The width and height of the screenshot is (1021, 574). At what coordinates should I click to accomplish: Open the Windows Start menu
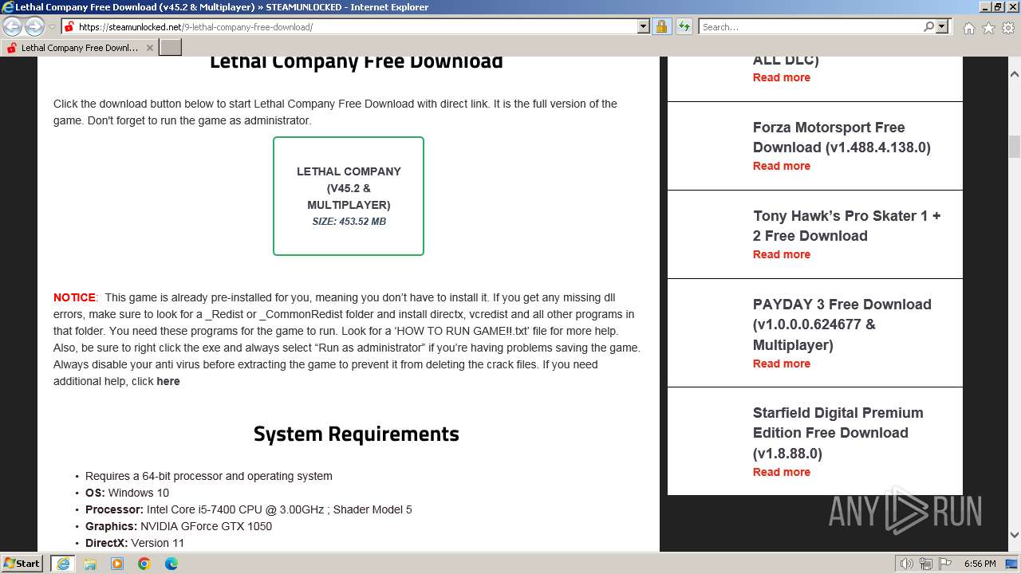(x=22, y=563)
